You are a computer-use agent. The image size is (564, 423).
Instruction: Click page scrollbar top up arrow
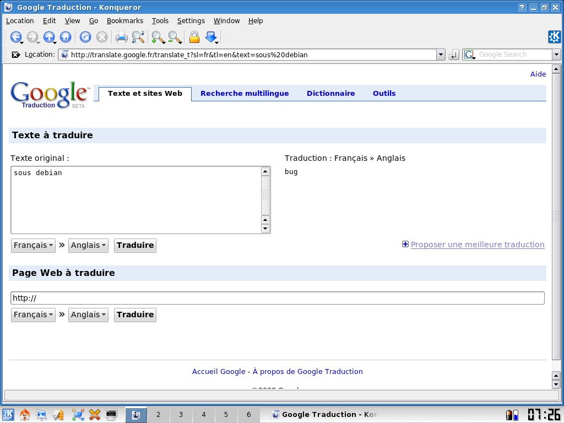point(556,69)
